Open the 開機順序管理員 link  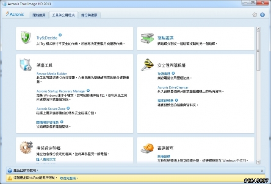pyautogui.click(x=47, y=123)
